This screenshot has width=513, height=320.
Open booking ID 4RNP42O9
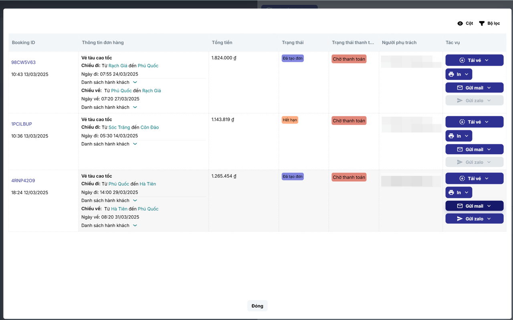tap(23, 181)
